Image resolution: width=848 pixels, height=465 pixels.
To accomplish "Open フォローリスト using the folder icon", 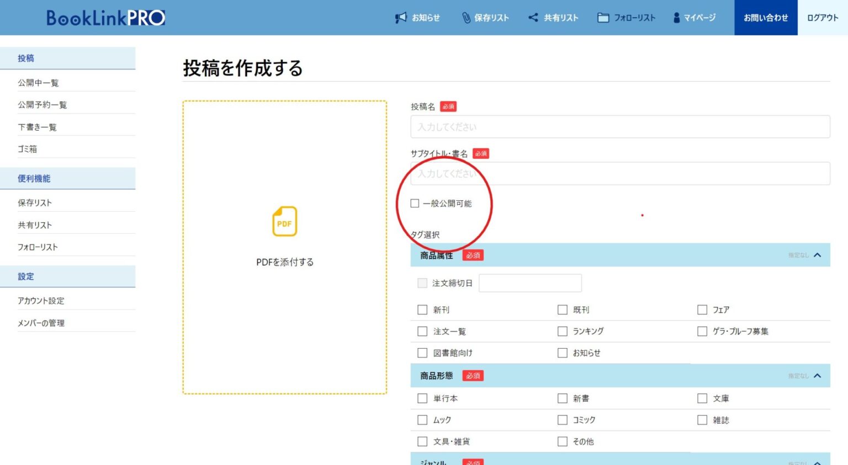I will (x=603, y=17).
